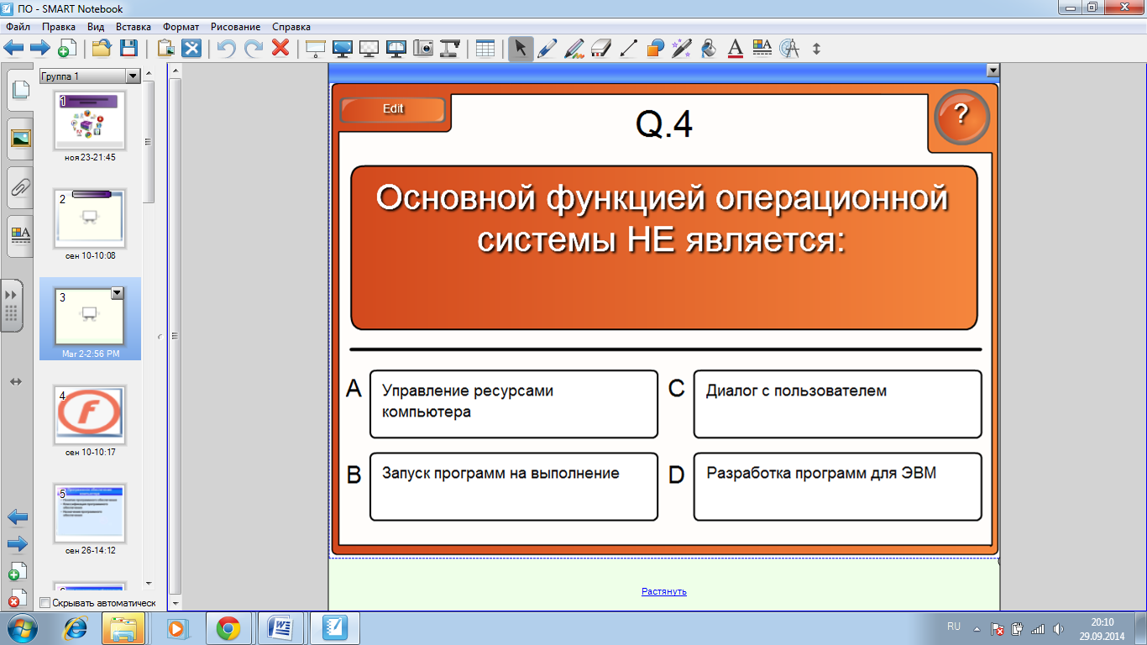The width and height of the screenshot is (1147, 645).
Task: Open the Рисование menu
Action: pos(235,27)
